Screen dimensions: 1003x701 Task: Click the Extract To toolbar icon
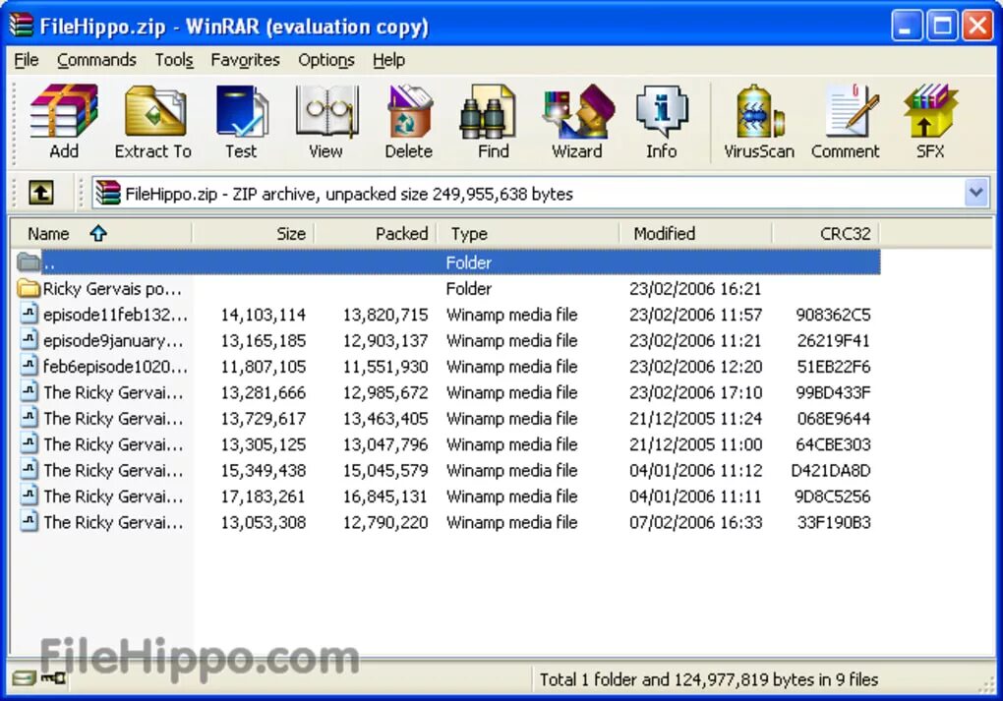coord(153,122)
